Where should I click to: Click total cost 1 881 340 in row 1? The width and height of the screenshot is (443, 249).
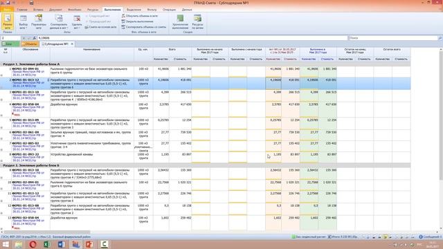(185, 69)
